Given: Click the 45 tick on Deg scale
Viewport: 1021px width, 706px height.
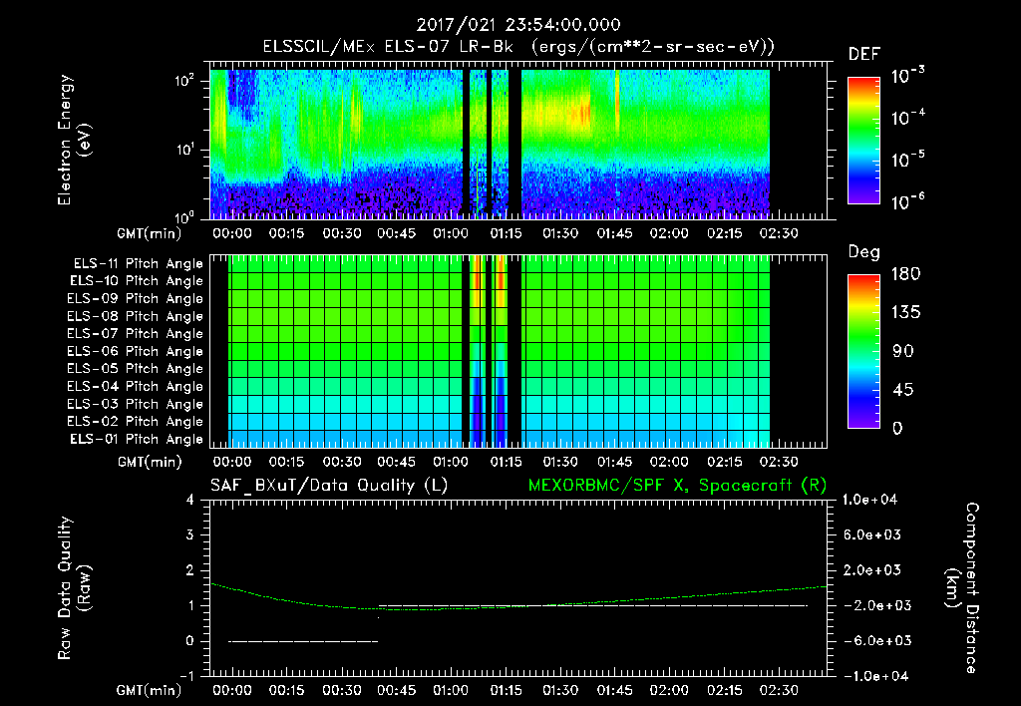Looking at the screenshot, I should (903, 390).
